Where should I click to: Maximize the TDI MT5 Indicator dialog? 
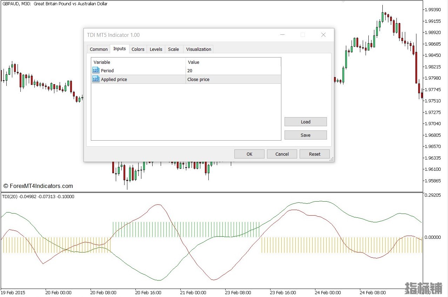click(x=303, y=35)
